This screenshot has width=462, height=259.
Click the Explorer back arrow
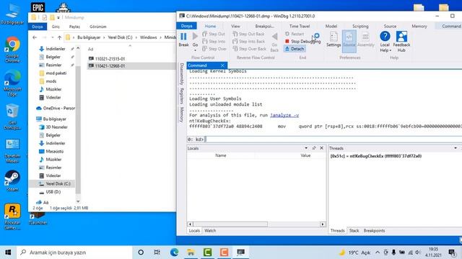point(35,37)
